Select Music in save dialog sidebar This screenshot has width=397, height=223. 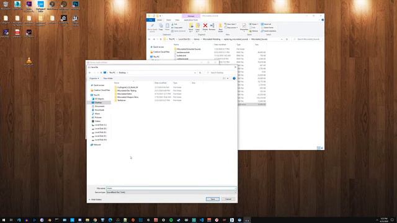tap(96, 114)
